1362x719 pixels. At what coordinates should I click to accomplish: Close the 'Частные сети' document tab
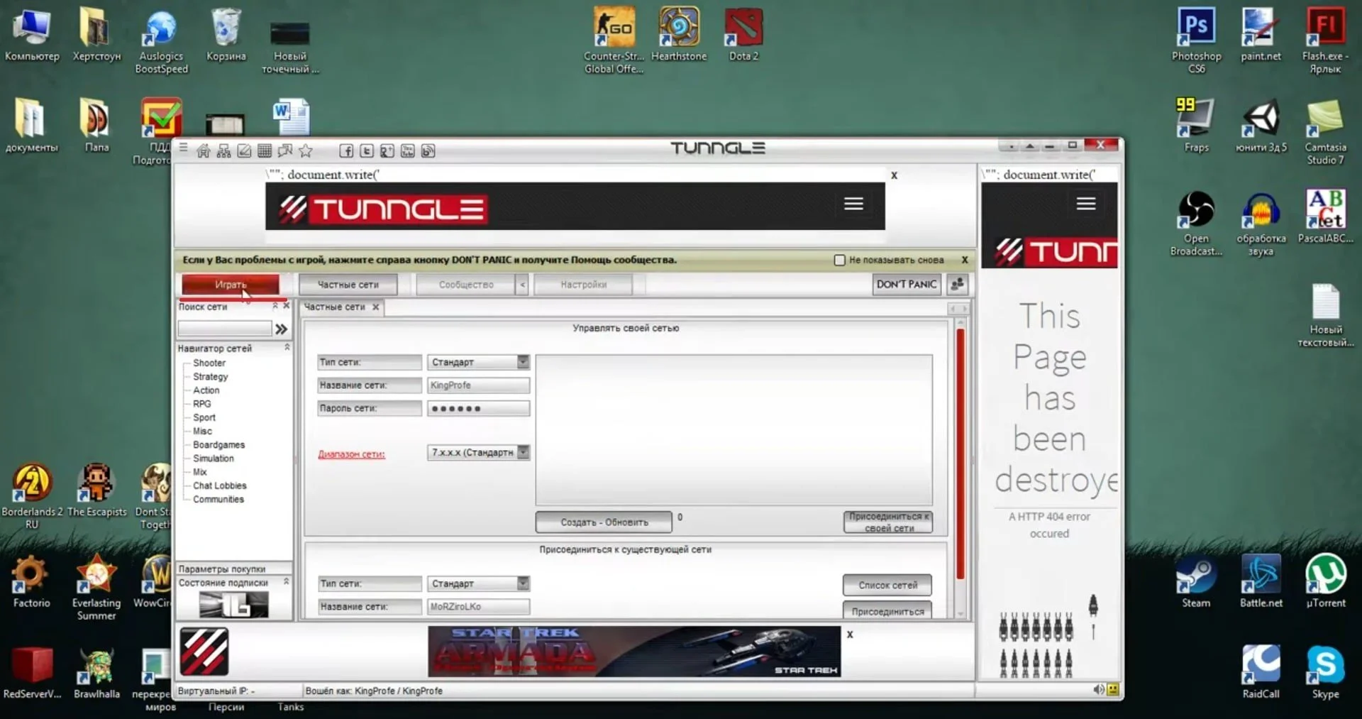[x=376, y=307]
